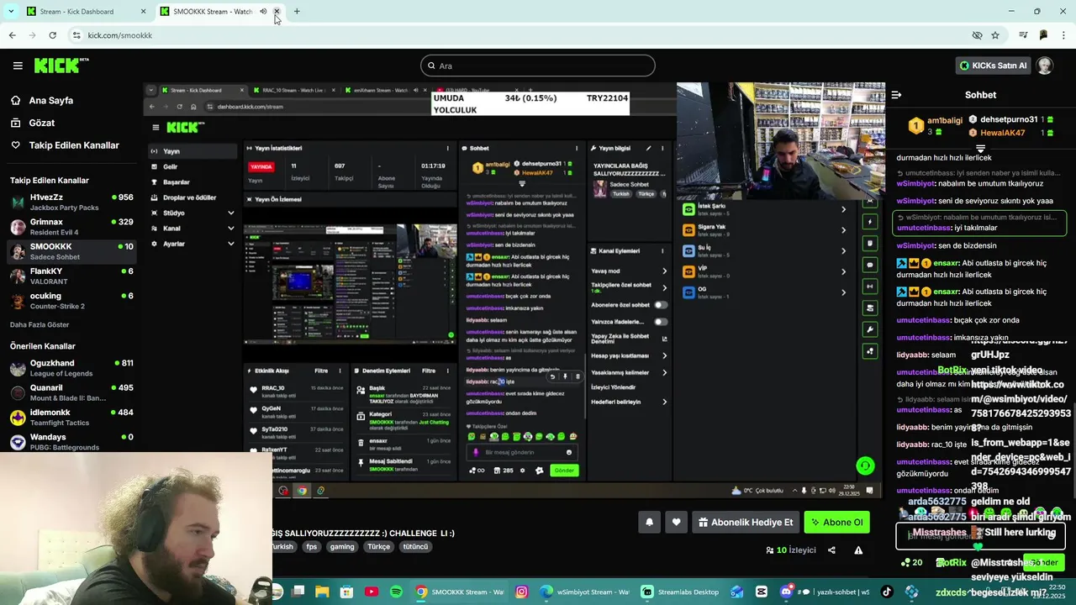Screen dimensions: 1076x605
Task: Click the crossed-eye icon in address bar
Action: (x=977, y=35)
